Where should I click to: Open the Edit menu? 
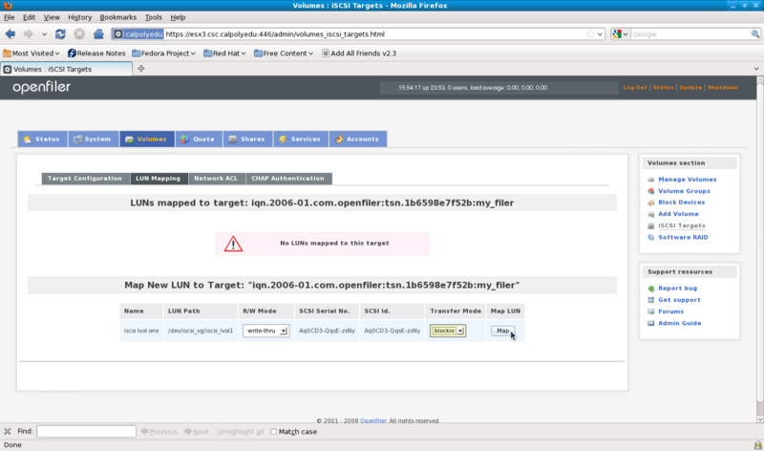(30, 17)
